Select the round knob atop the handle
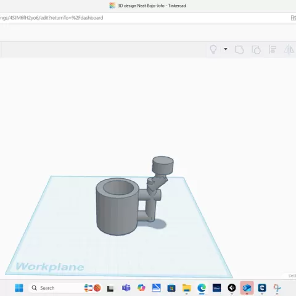The image size is (296, 296). point(163,165)
